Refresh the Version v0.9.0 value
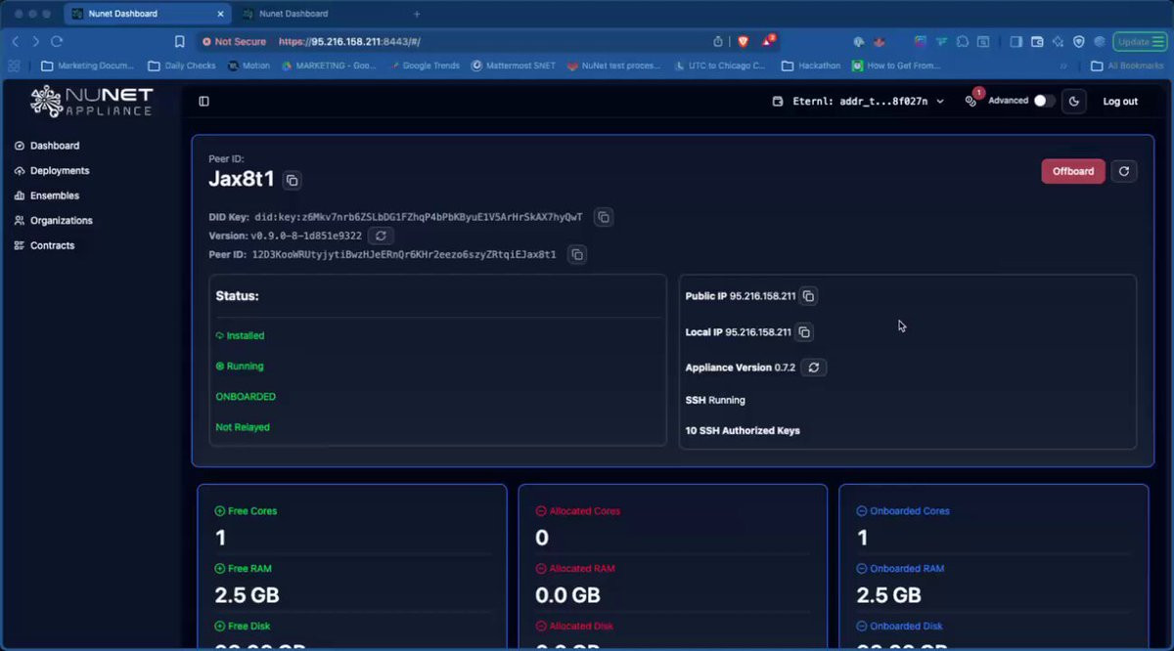 (x=381, y=236)
